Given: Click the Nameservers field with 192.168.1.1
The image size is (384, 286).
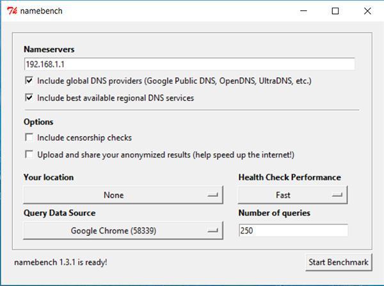Looking at the screenshot, I should (x=189, y=64).
